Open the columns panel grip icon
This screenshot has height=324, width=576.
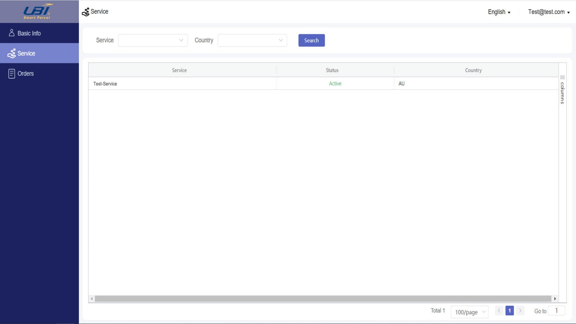pos(562,77)
